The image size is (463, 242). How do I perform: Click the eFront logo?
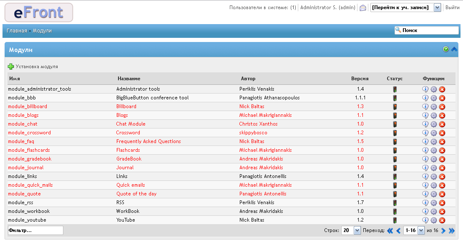[x=39, y=12]
